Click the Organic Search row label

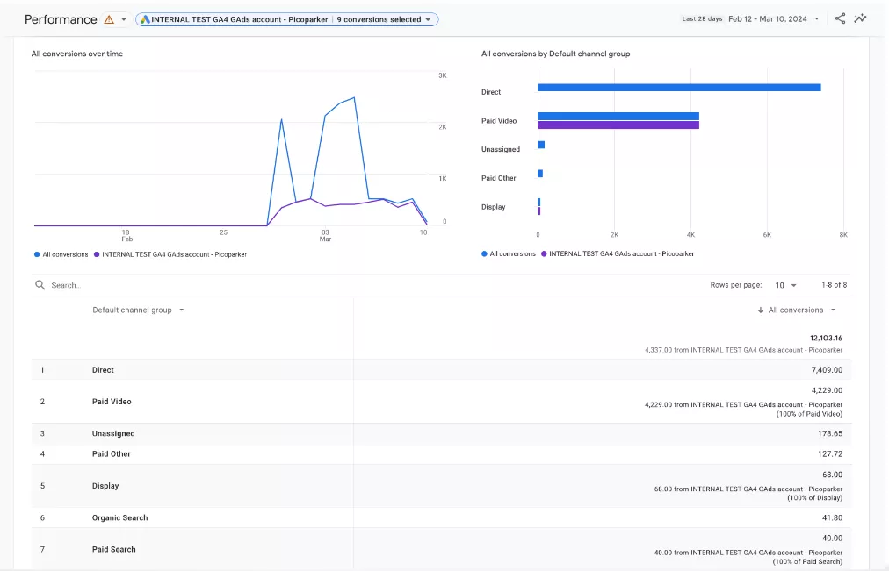(x=119, y=517)
